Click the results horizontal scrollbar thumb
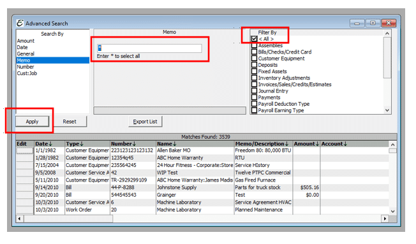Viewport: 416px width, 244px height. tap(68, 219)
